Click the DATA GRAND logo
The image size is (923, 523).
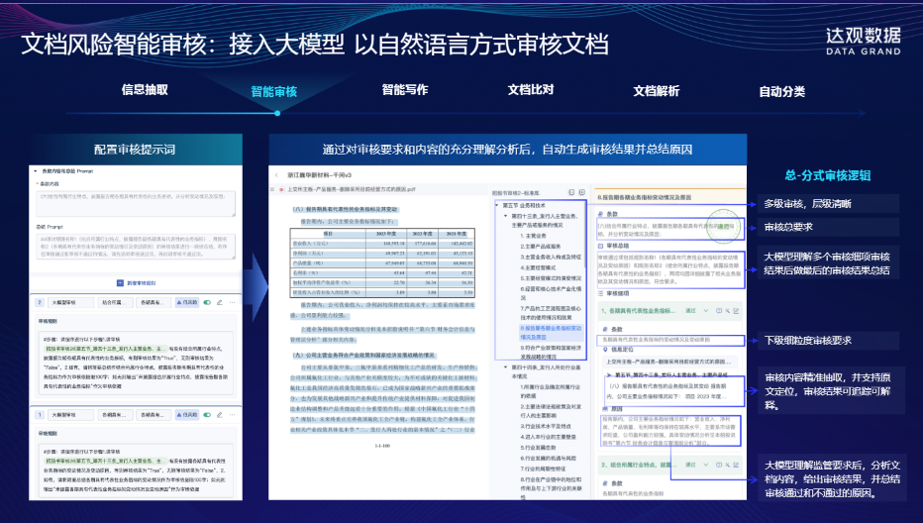864,40
